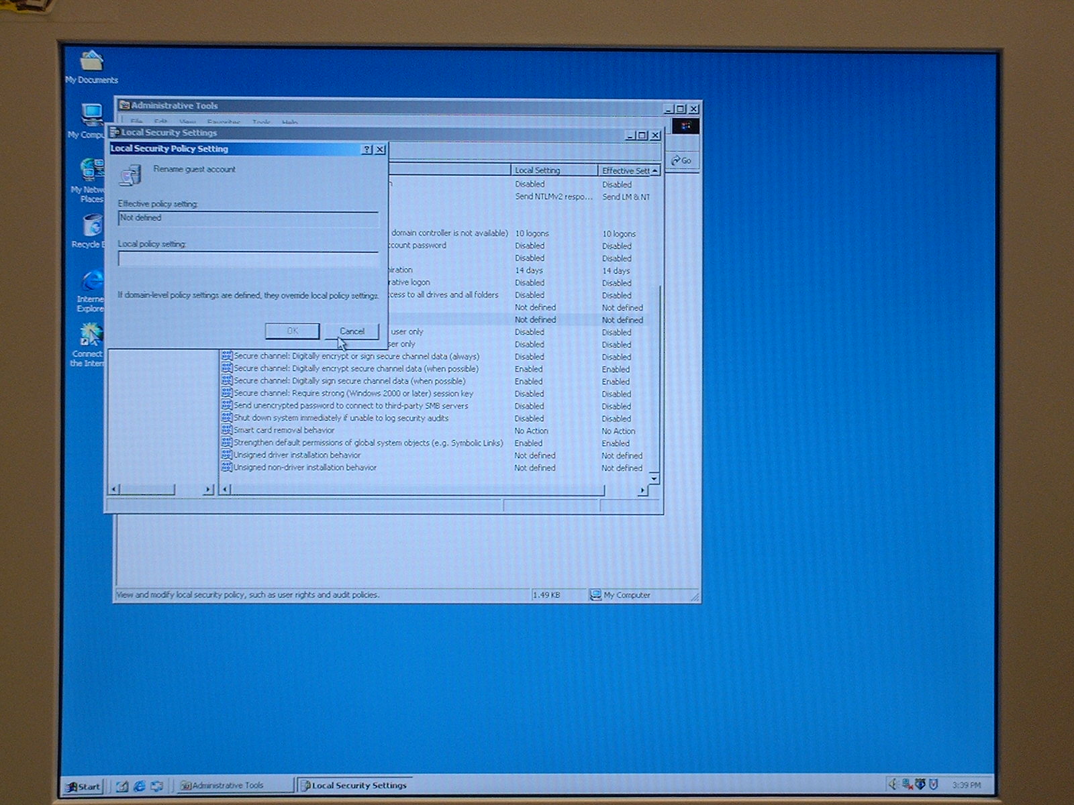Launch Internet Explorer from Quick Launch bar
1074x805 pixels.
tap(140, 786)
